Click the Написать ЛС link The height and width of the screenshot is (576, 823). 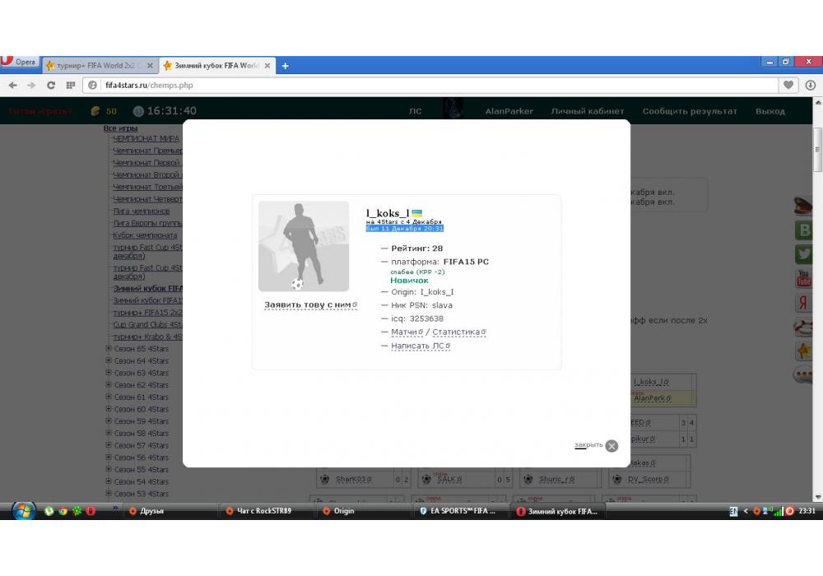click(x=418, y=346)
